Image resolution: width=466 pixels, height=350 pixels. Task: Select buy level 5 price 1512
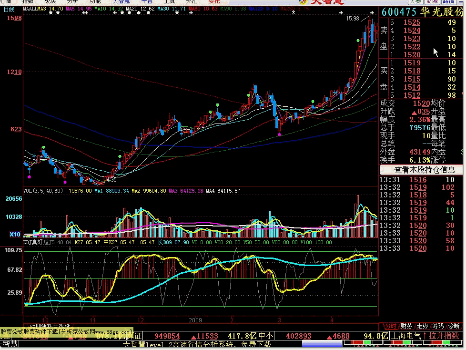point(412,95)
